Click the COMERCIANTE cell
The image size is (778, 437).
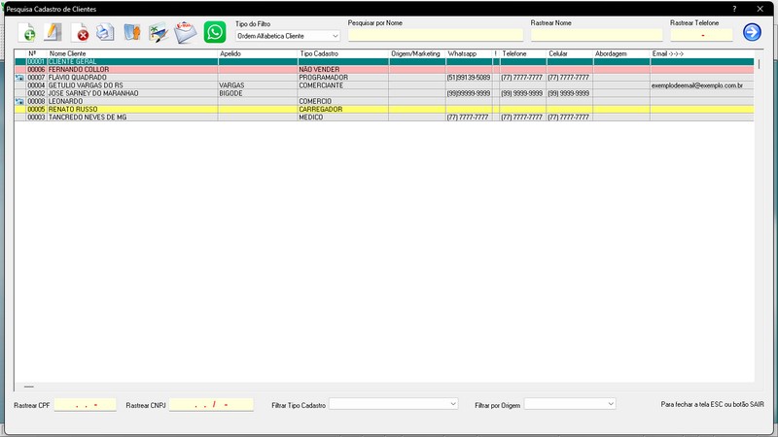click(x=343, y=85)
